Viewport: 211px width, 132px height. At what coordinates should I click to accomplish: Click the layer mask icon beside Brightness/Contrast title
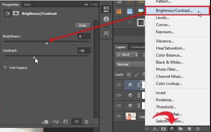[16, 13]
